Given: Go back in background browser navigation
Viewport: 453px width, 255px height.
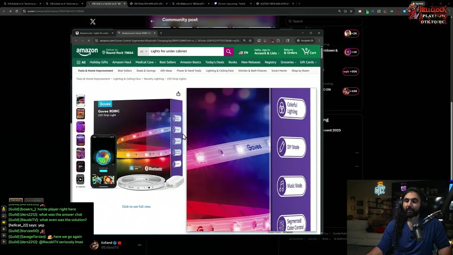Looking at the screenshot, I should click(4, 11).
